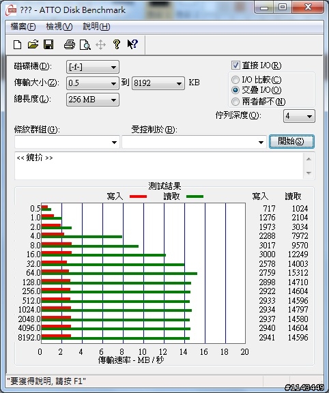Click read value 14797
The height and width of the screenshot is (393, 329).
[x=298, y=310]
